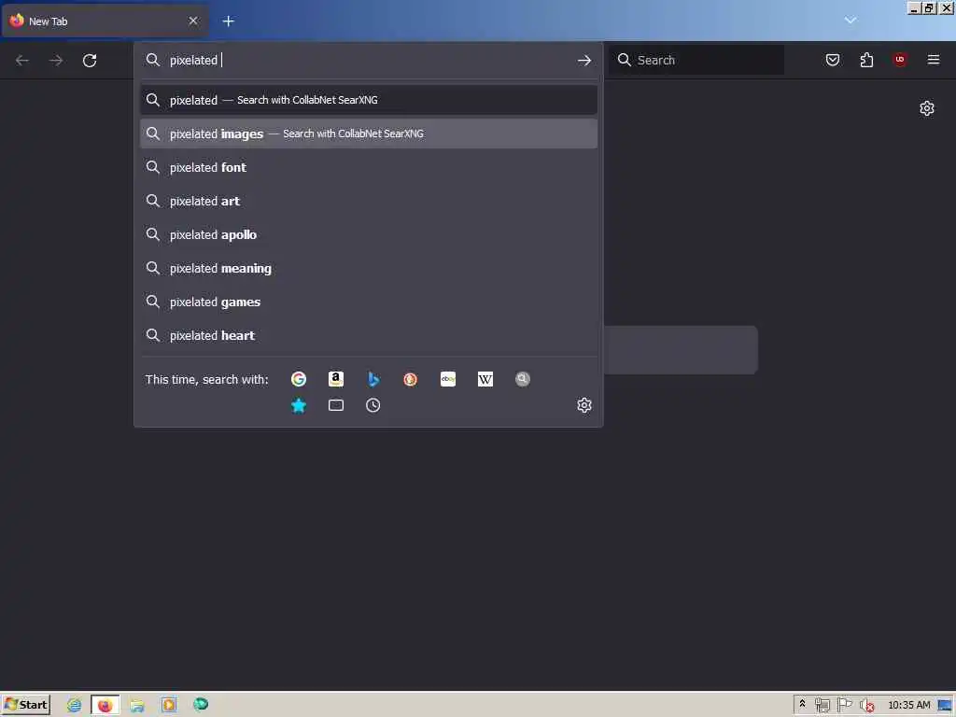Open the Firefox application menu
This screenshot has height=717, width=956.
click(934, 60)
